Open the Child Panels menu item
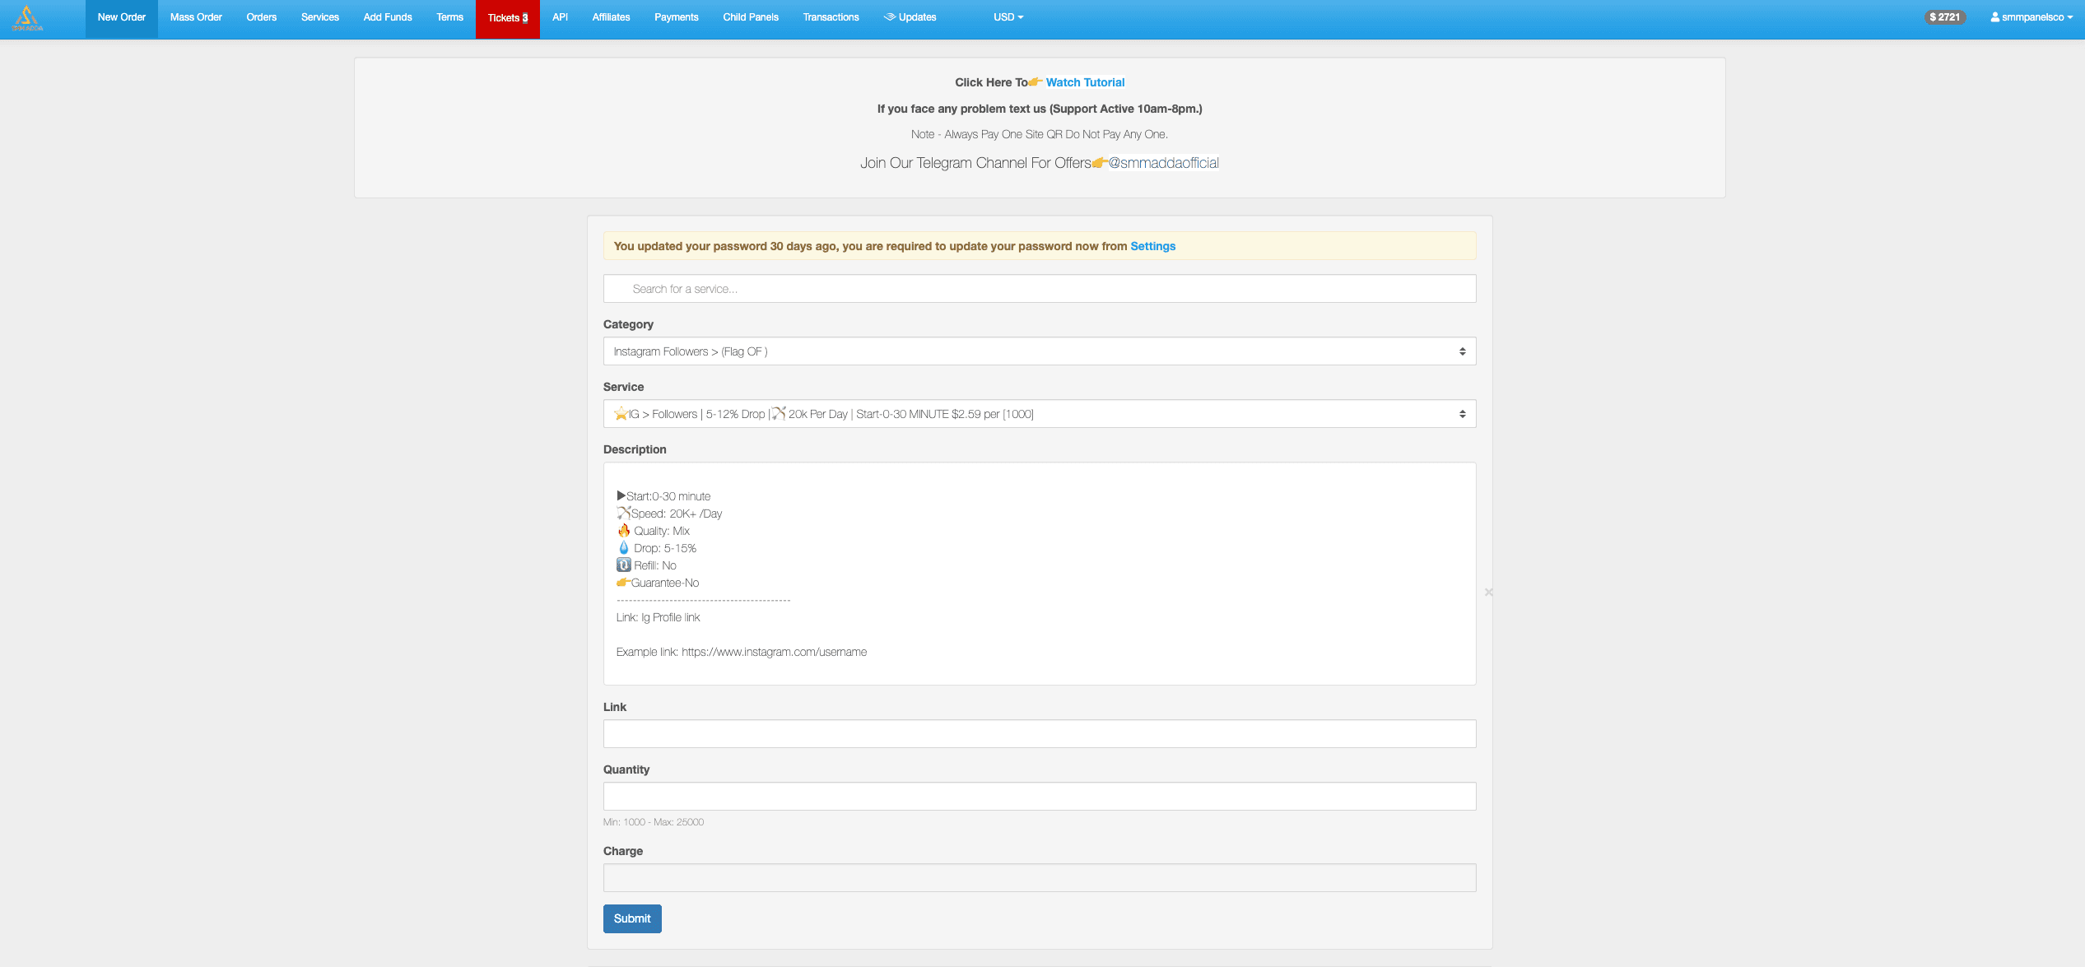 tap(750, 17)
